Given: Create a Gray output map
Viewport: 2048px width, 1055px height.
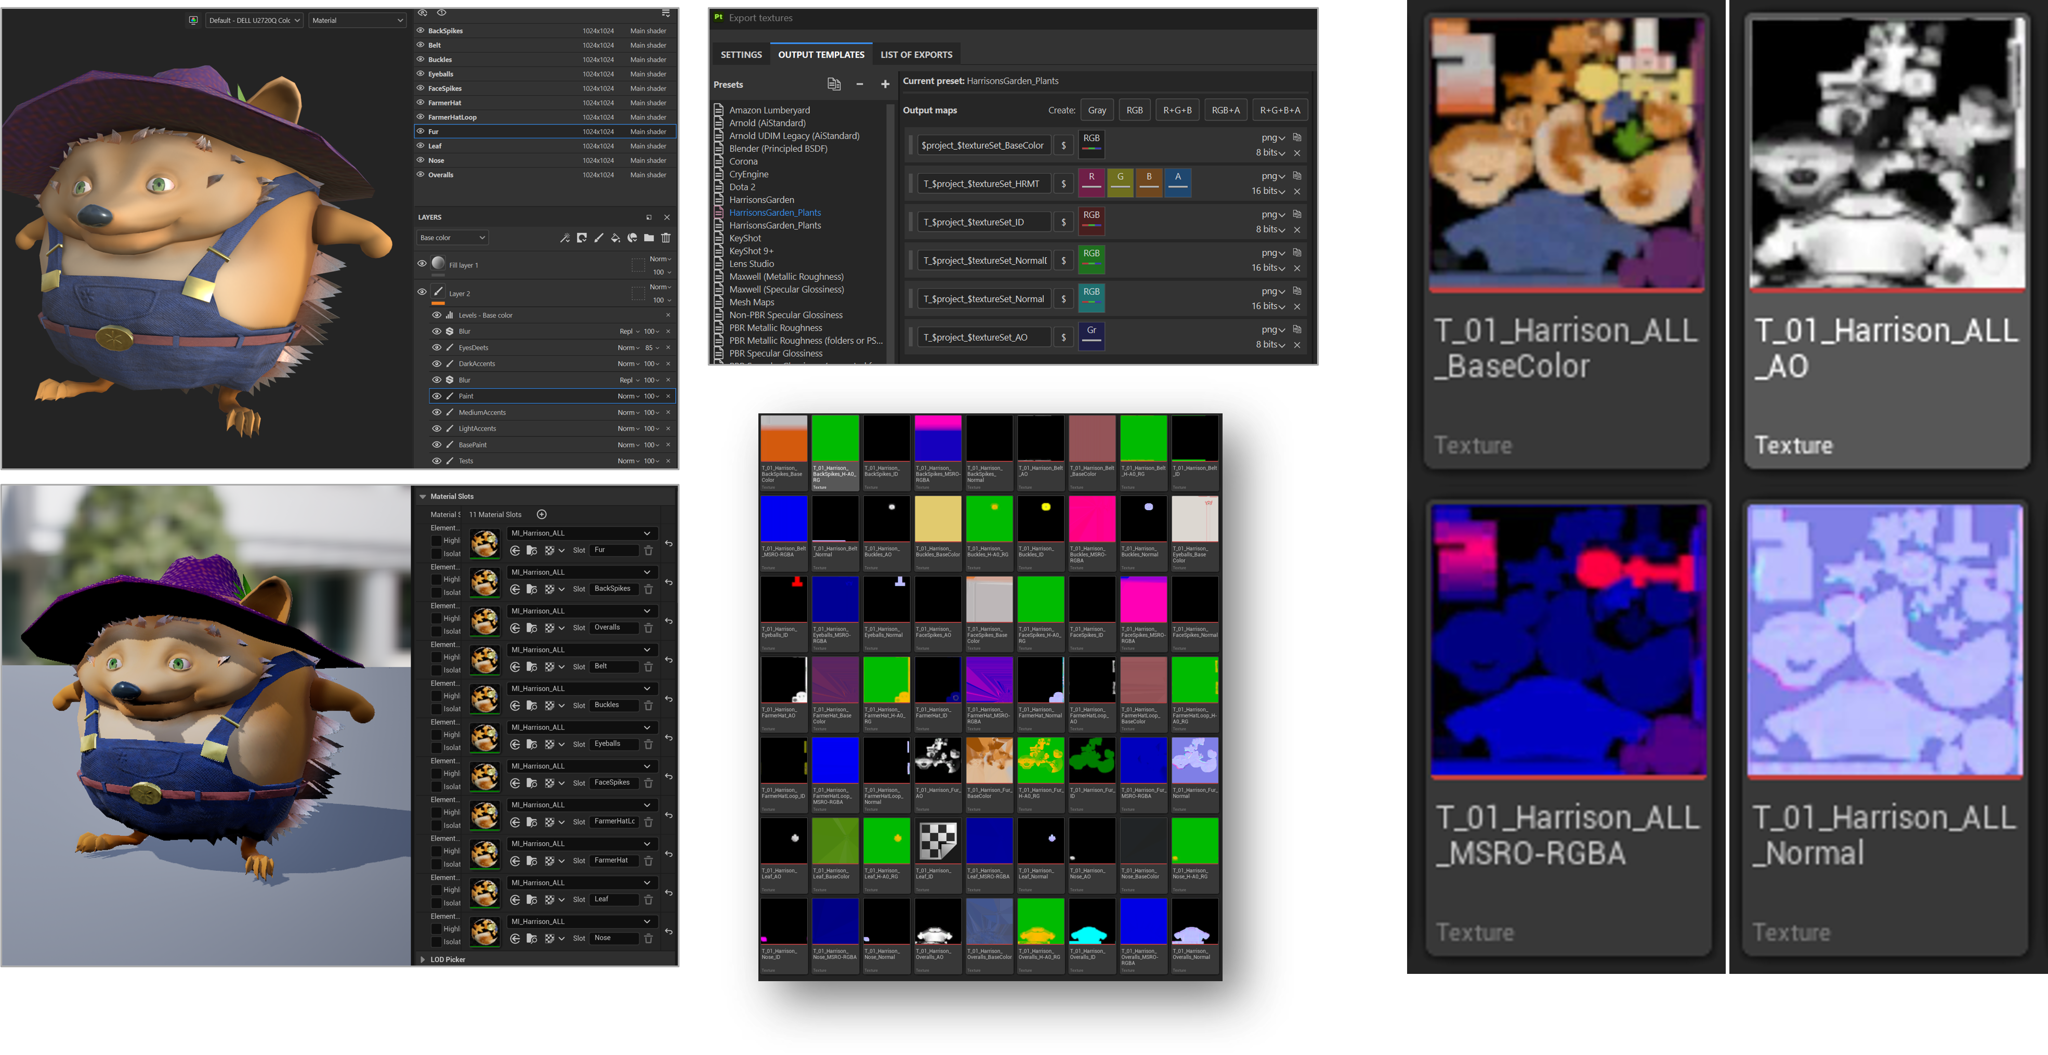Looking at the screenshot, I should tap(1097, 111).
